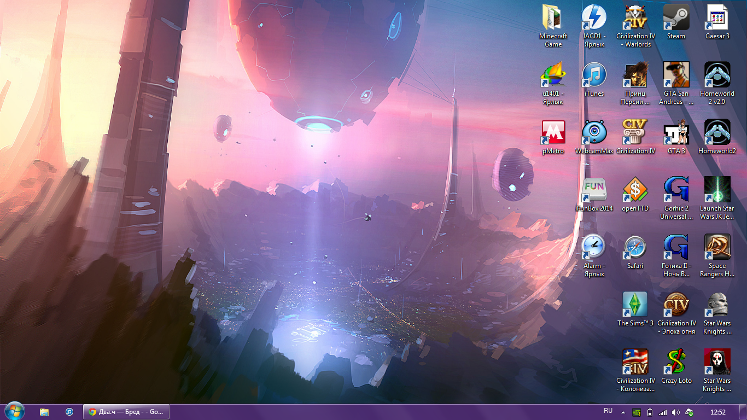Select the Готика II - Ночь shortcut
747x420 pixels.
[x=676, y=255]
